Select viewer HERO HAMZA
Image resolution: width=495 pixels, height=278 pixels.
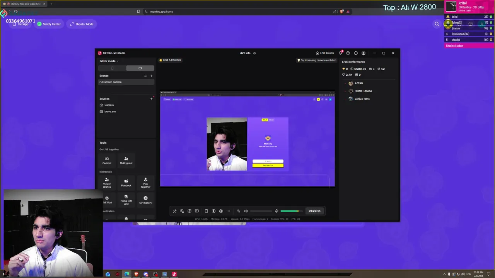360,91
